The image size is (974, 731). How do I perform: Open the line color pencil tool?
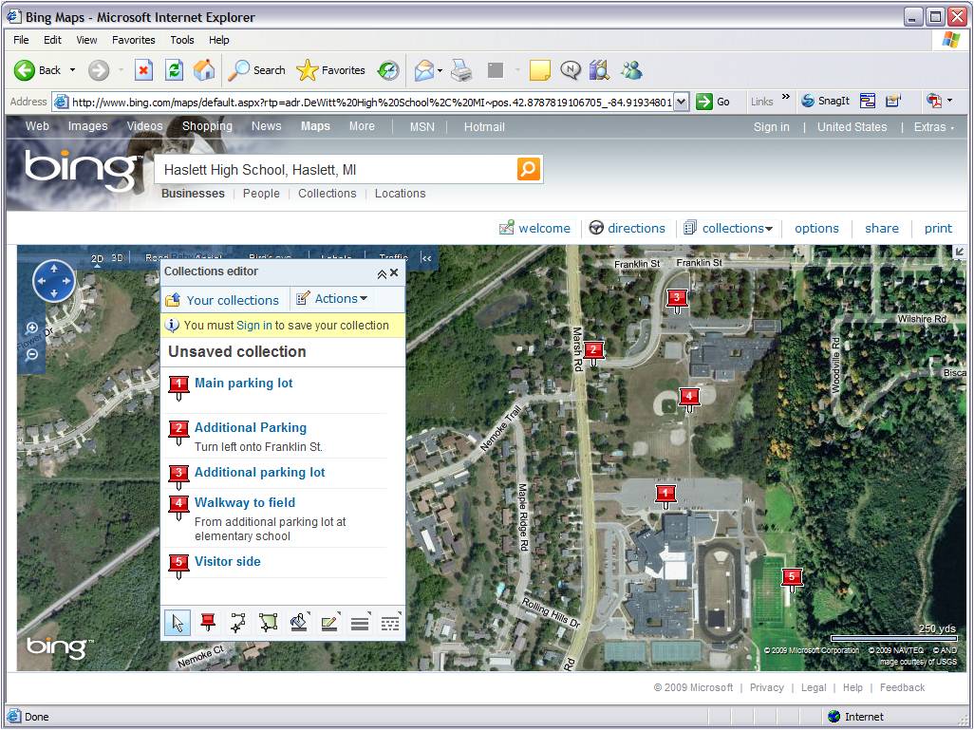pyautogui.click(x=329, y=623)
